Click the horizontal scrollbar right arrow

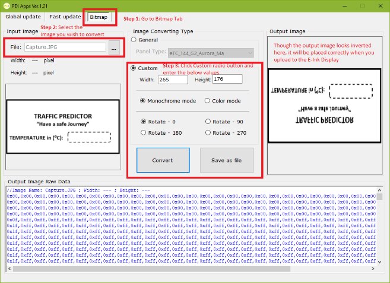373,269
